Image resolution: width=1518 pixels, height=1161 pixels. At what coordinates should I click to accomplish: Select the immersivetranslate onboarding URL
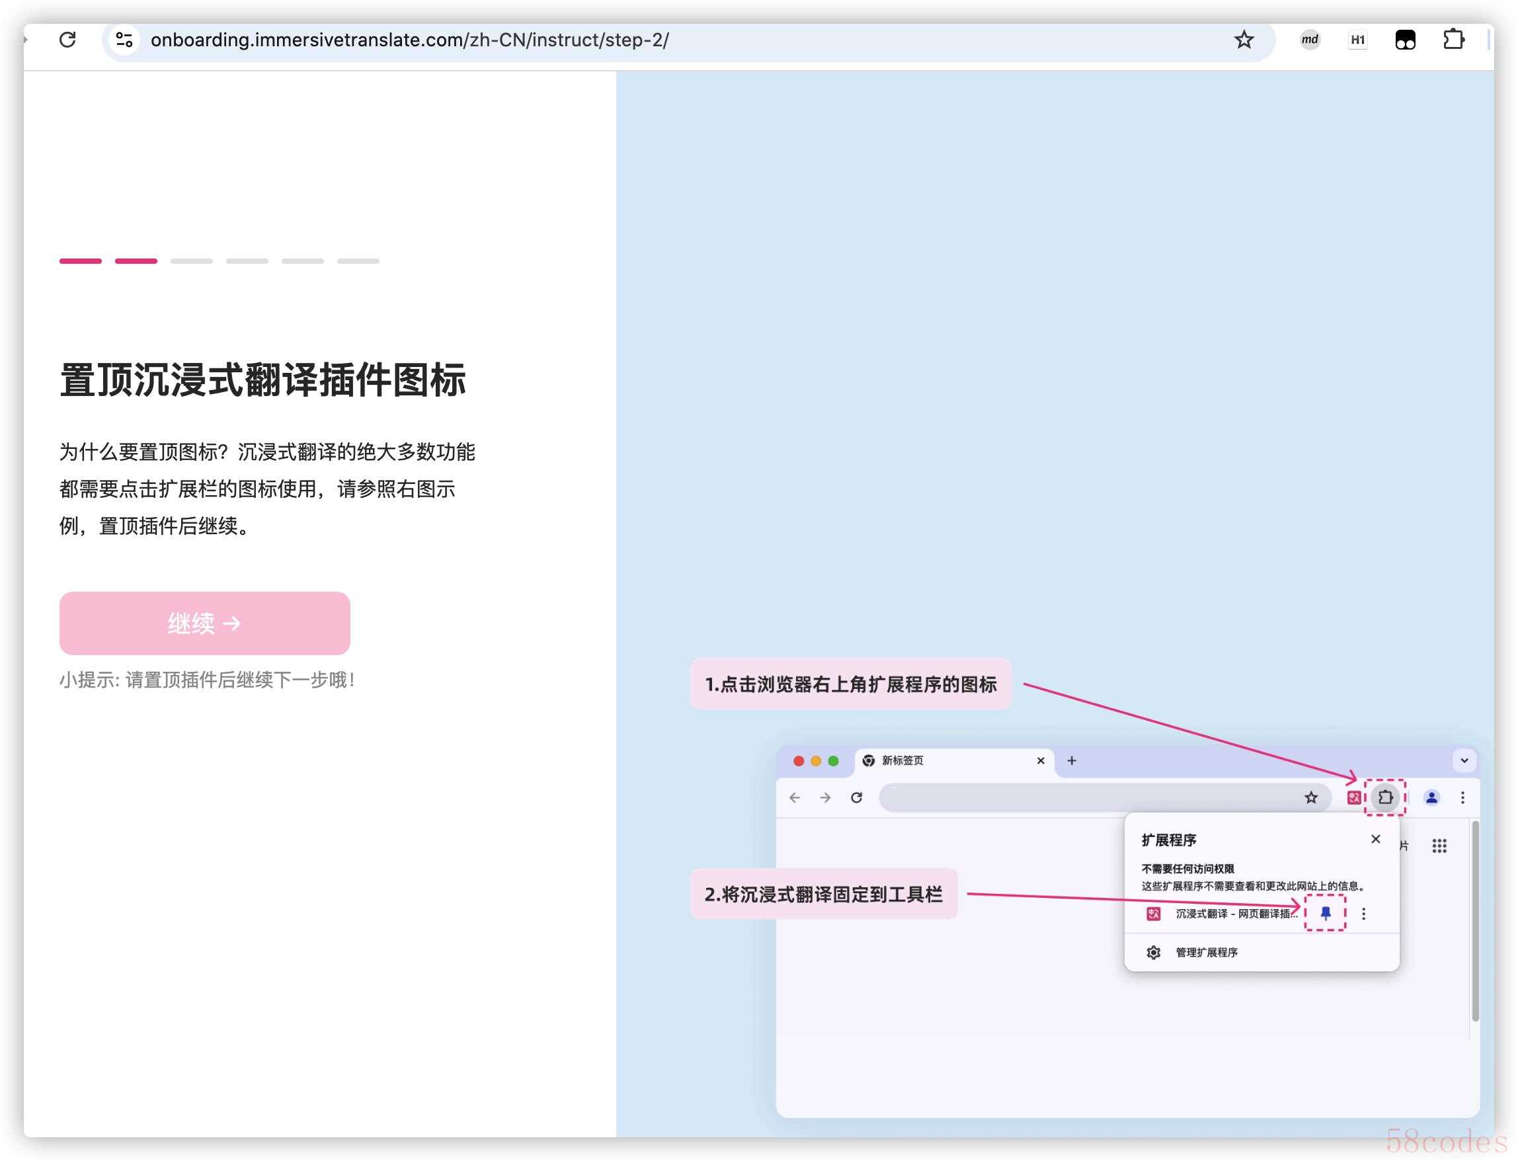[409, 40]
